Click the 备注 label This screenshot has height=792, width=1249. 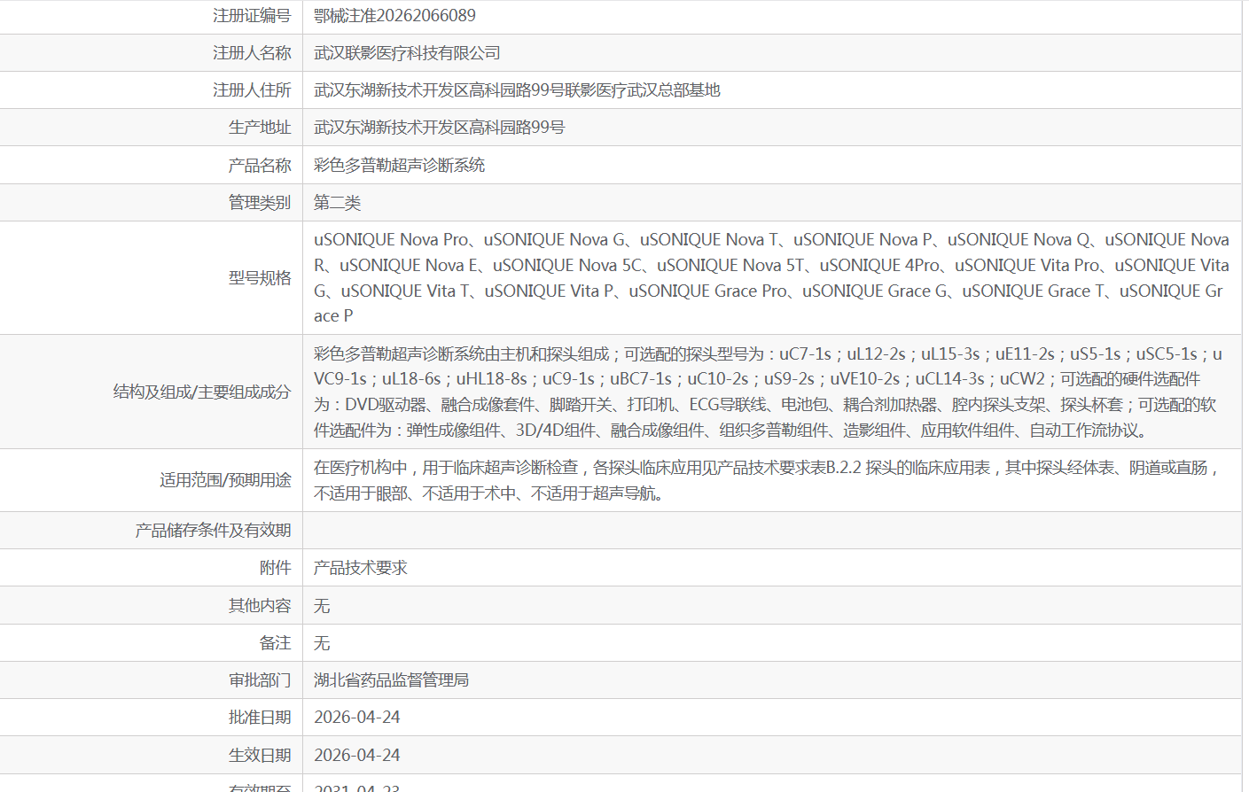point(276,643)
